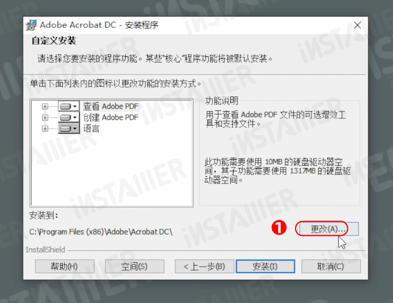Click the 更改(A)... button
The image size is (393, 303).
pyautogui.click(x=327, y=229)
